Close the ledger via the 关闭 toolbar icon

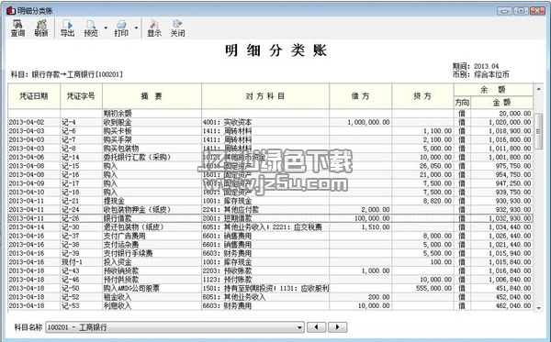[x=178, y=28]
